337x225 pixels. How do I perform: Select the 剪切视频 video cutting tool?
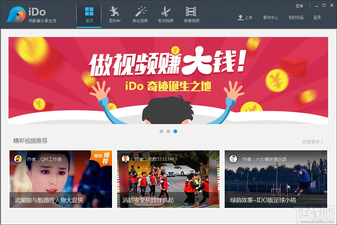point(166,14)
